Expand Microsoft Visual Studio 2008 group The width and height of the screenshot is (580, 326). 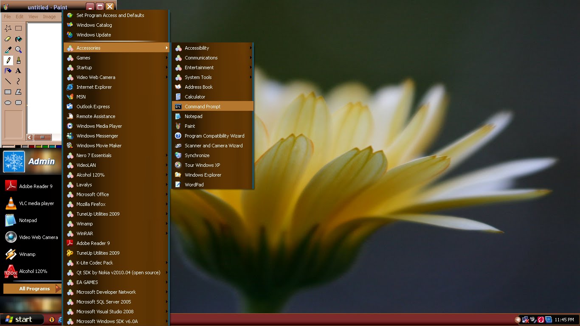click(x=116, y=312)
